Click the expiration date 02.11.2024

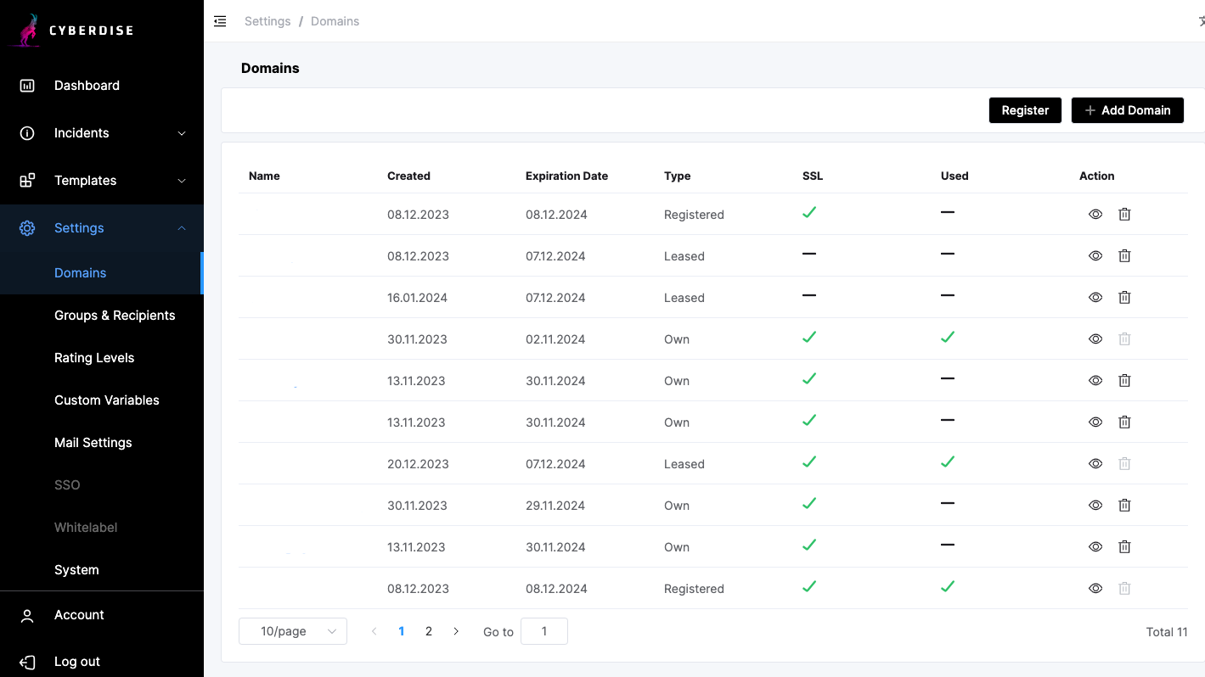point(555,339)
